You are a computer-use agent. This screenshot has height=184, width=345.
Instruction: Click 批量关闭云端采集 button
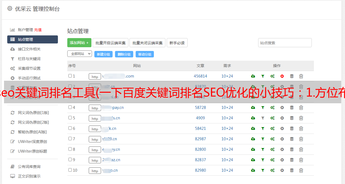point(147,43)
